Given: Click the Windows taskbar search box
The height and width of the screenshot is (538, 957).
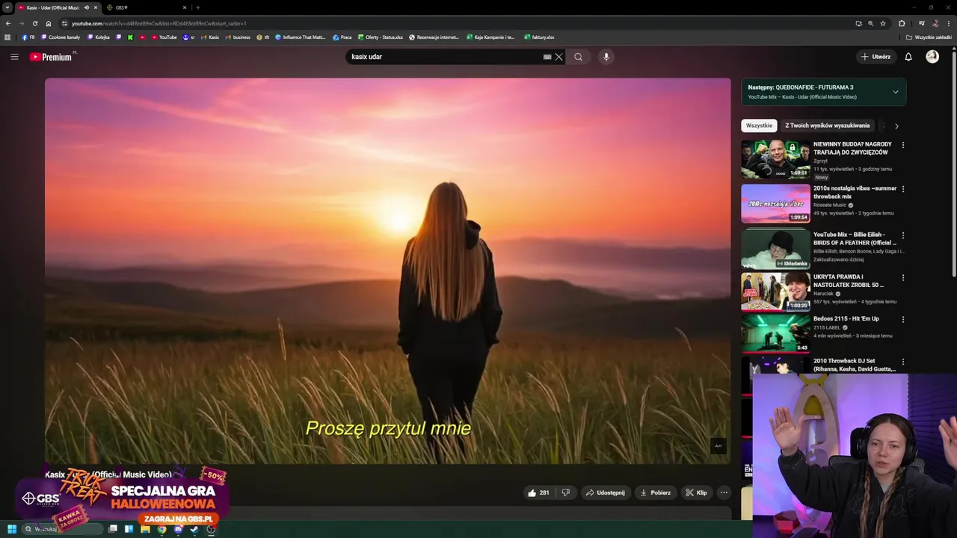Looking at the screenshot, I should point(61,529).
